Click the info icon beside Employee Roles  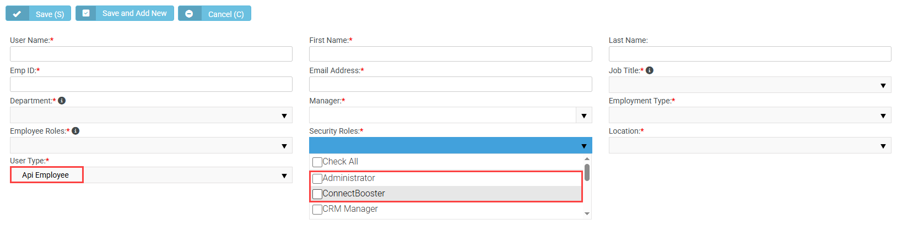coord(75,131)
